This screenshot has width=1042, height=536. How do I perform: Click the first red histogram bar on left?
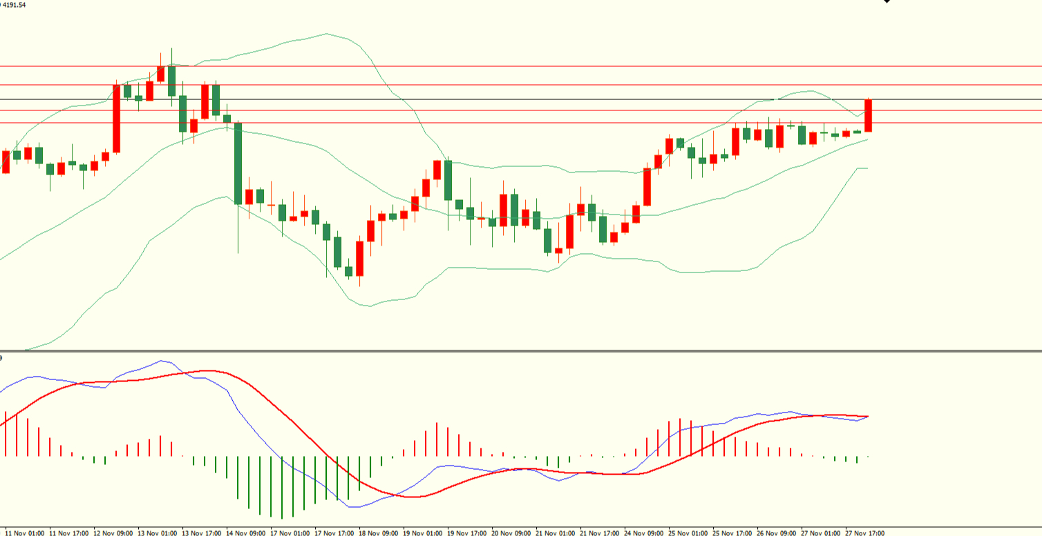click(x=6, y=434)
